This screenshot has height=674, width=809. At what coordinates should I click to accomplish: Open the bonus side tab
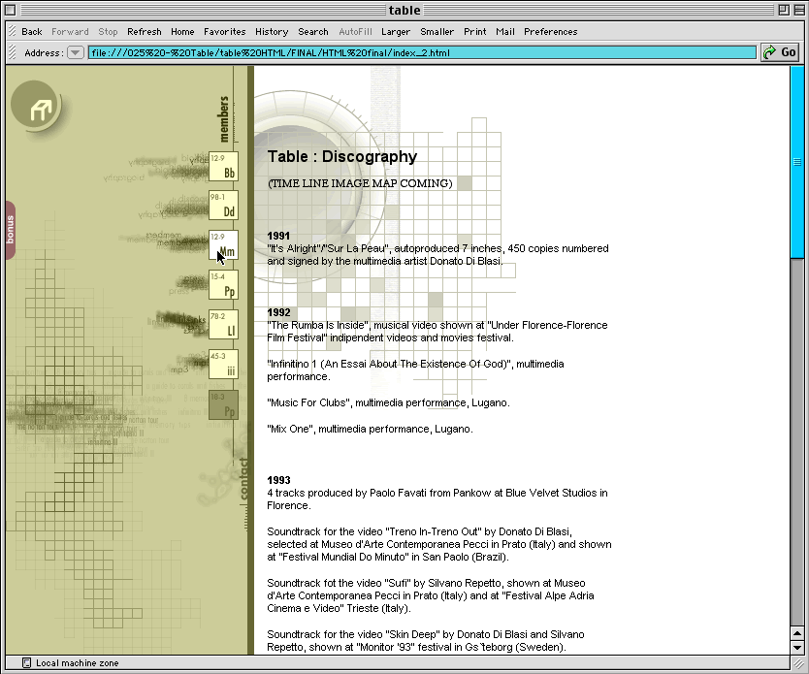10,230
